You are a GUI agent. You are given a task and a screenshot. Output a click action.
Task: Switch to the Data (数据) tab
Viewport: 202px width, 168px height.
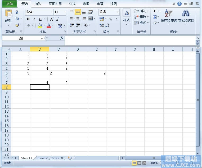pos(86,4)
